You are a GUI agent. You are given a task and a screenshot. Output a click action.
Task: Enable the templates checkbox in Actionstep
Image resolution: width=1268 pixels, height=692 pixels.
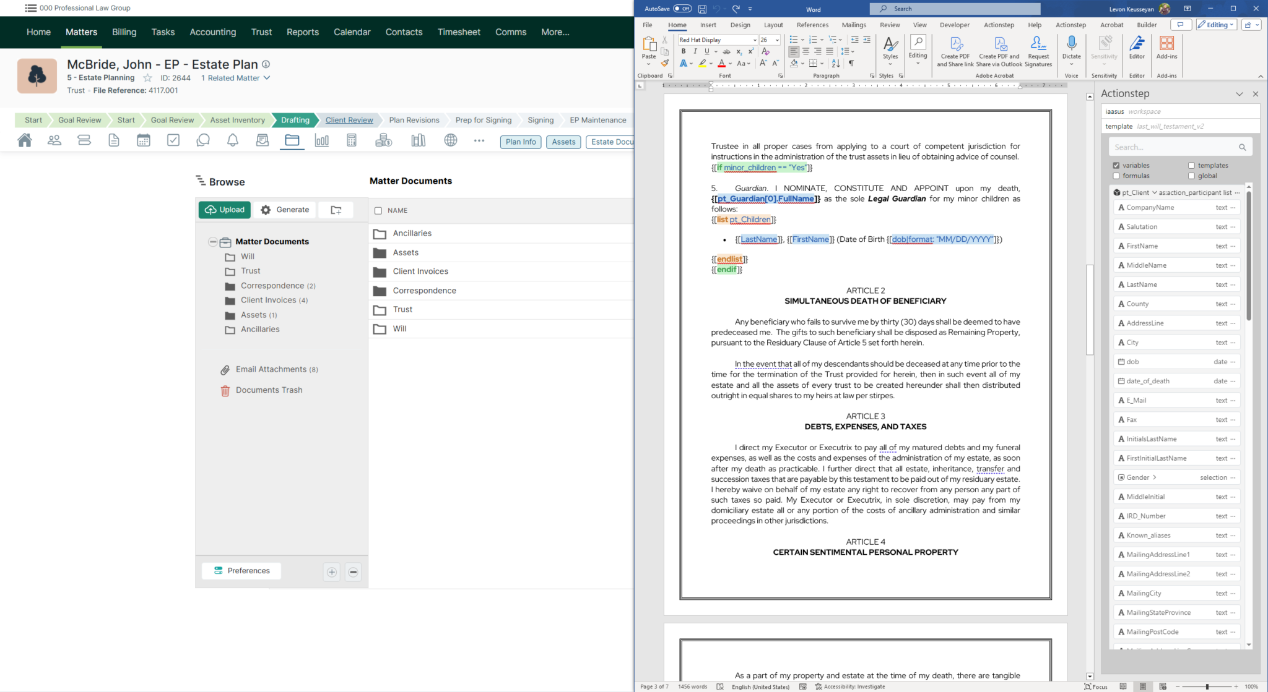[x=1191, y=165]
